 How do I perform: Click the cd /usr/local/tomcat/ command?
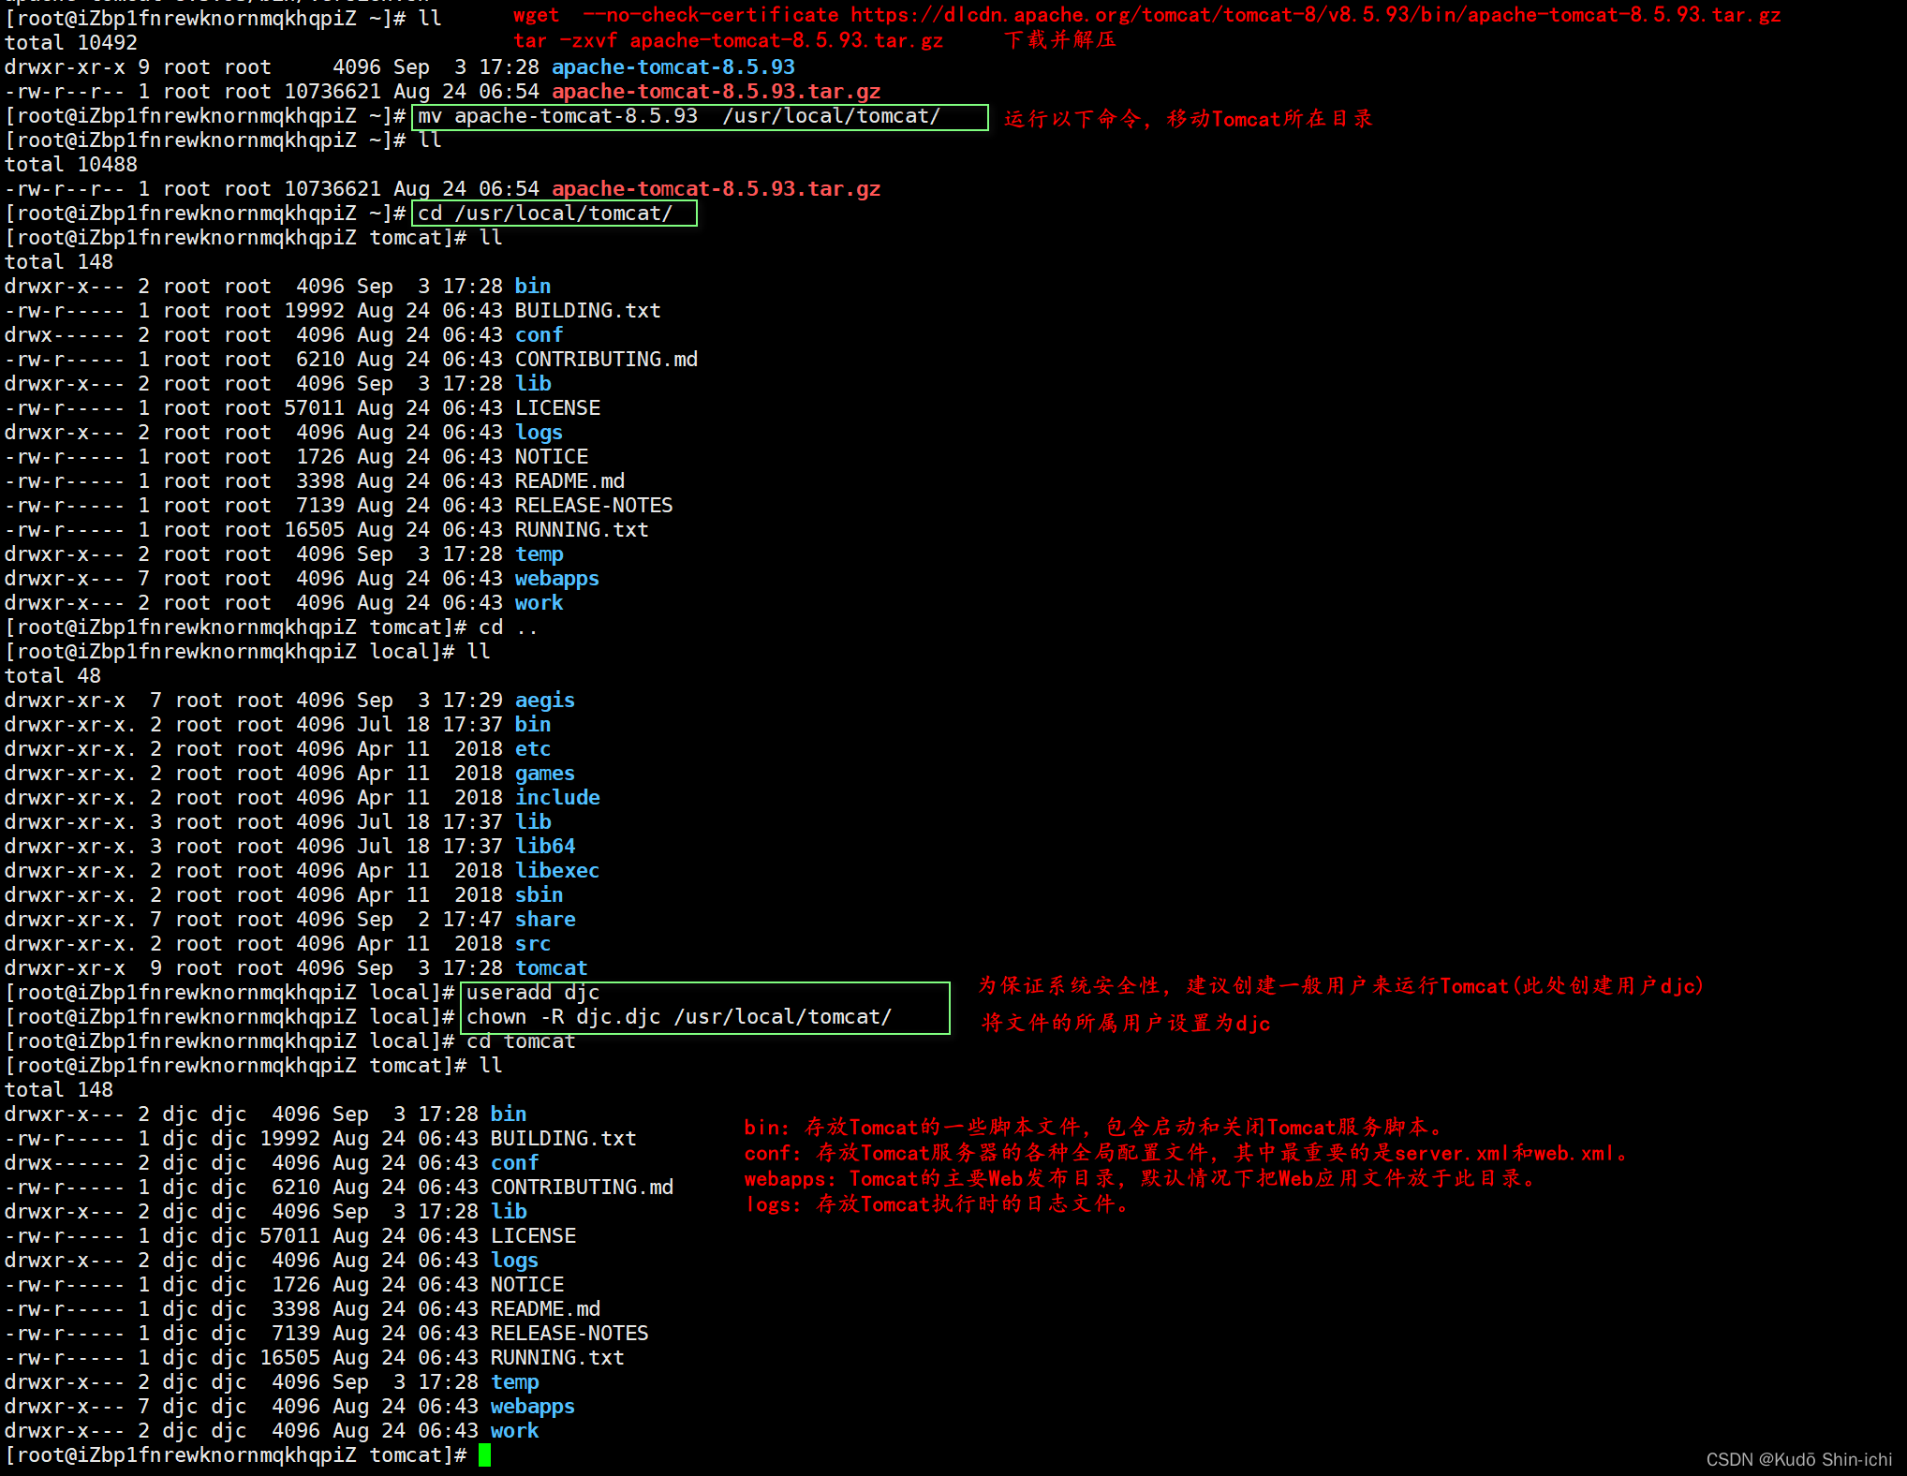545,214
